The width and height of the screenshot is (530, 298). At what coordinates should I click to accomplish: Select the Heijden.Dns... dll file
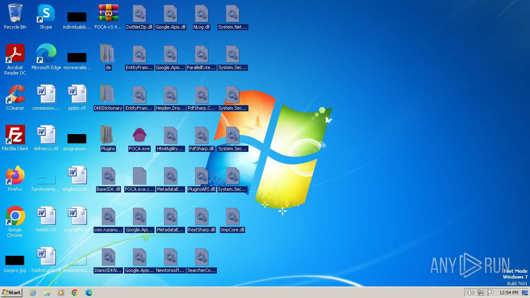(x=170, y=98)
